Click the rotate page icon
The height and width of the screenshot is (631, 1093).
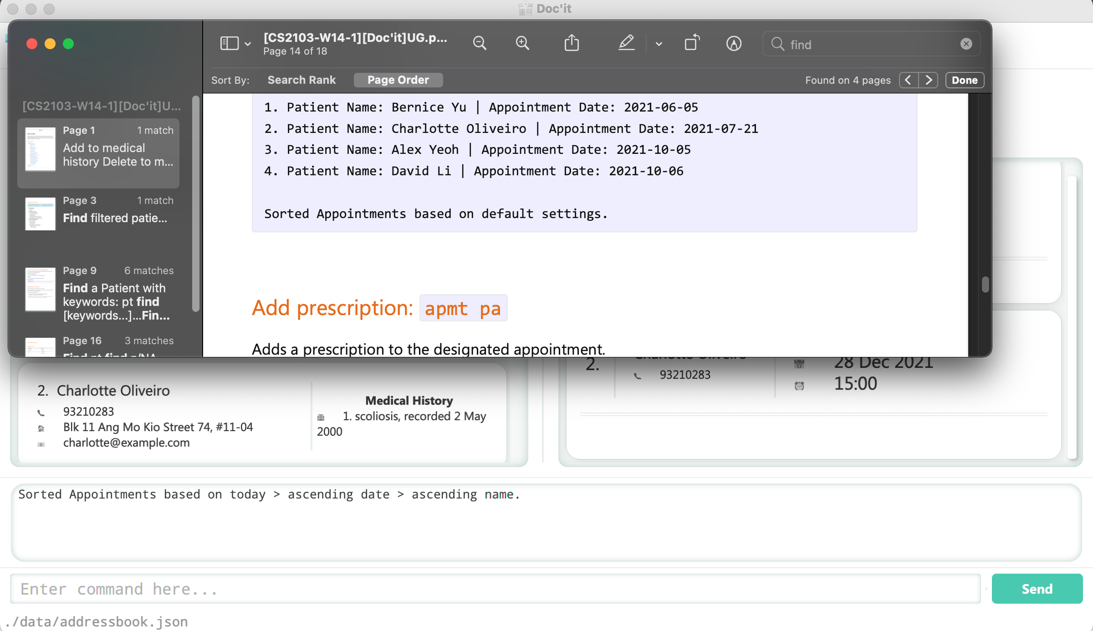point(692,43)
